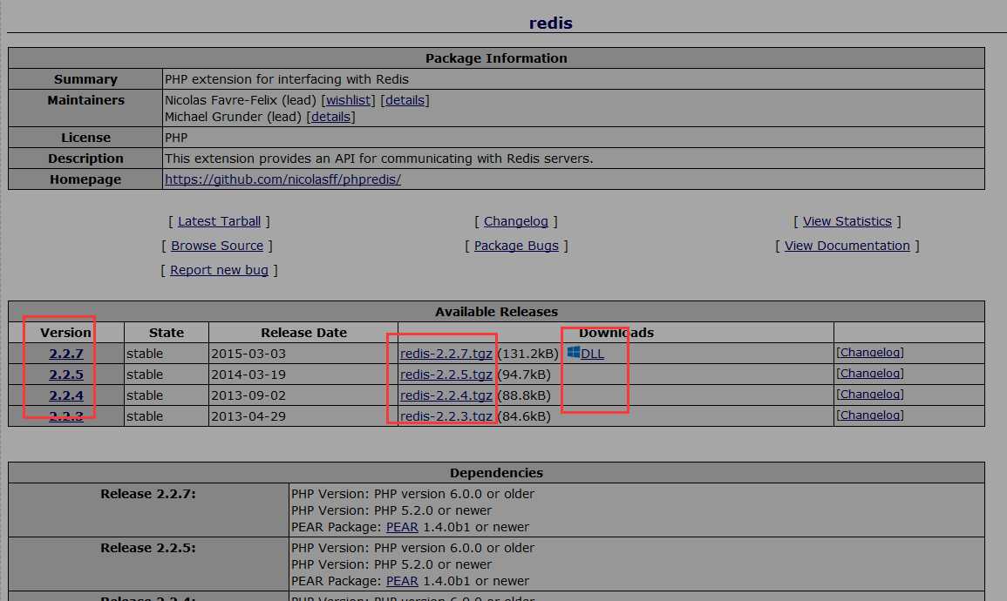
Task: Click the Dependencies header
Action: (496, 473)
